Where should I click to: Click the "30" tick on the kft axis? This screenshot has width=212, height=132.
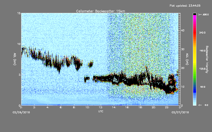[183, 49]
